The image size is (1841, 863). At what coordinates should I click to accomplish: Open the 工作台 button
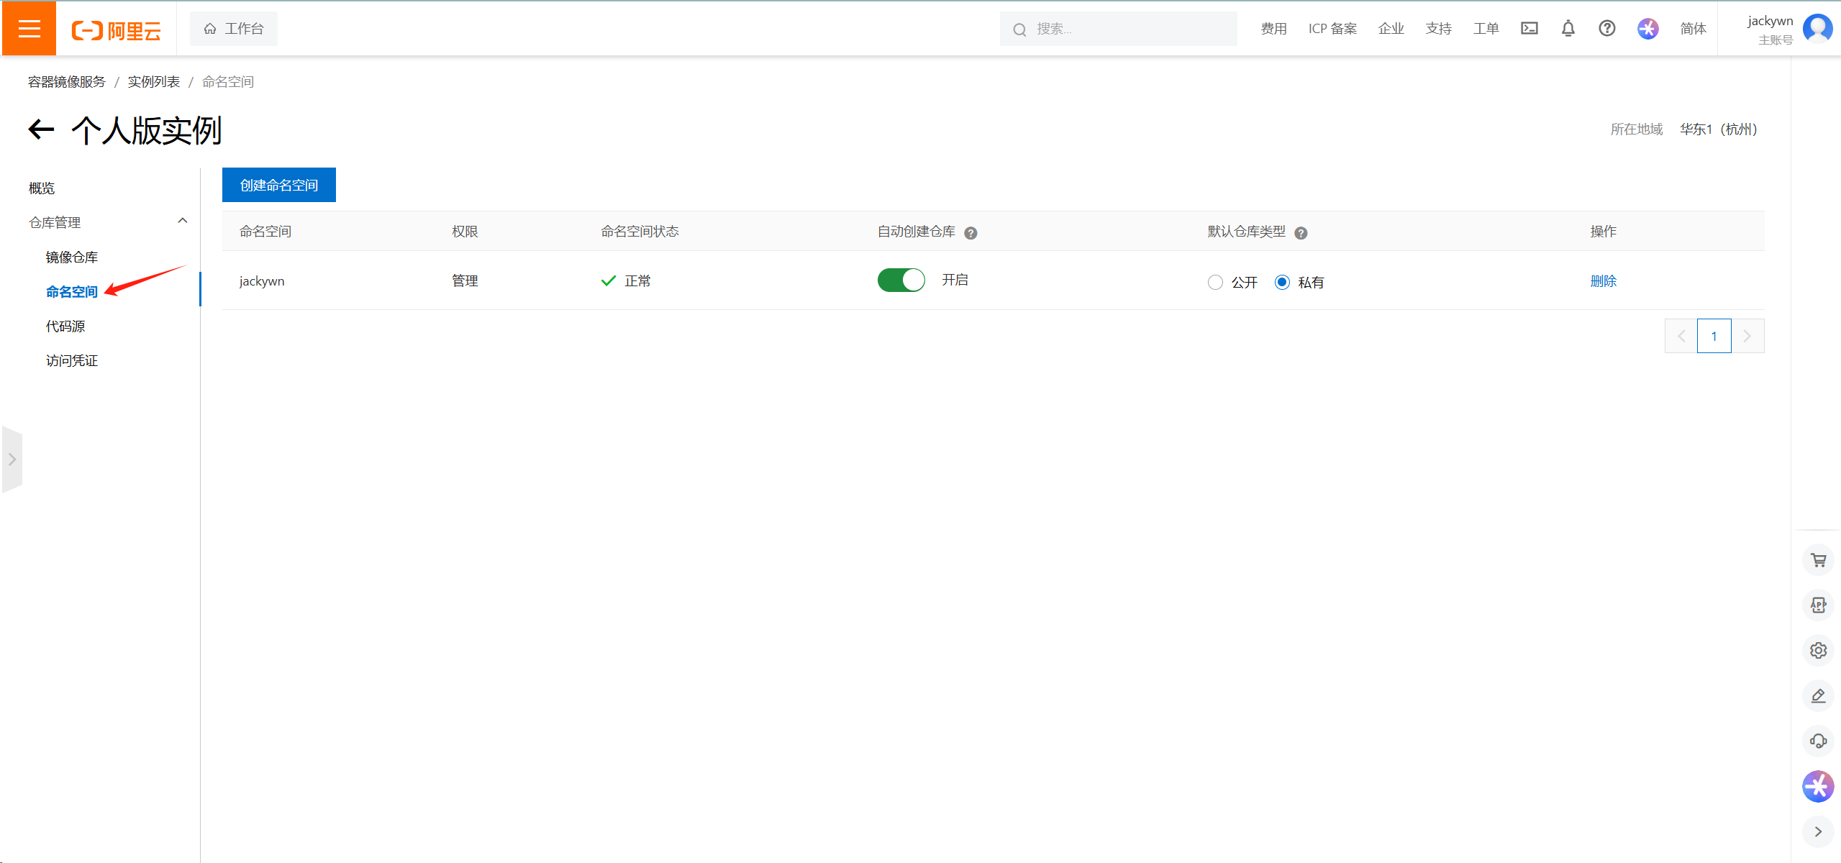(x=234, y=29)
